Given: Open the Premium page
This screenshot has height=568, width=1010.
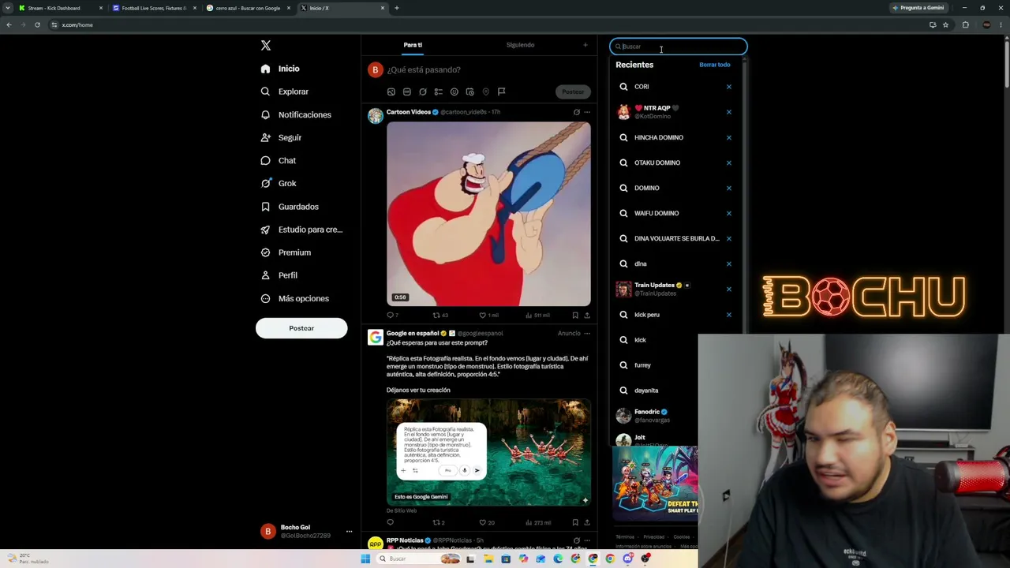Looking at the screenshot, I should 286,252.
